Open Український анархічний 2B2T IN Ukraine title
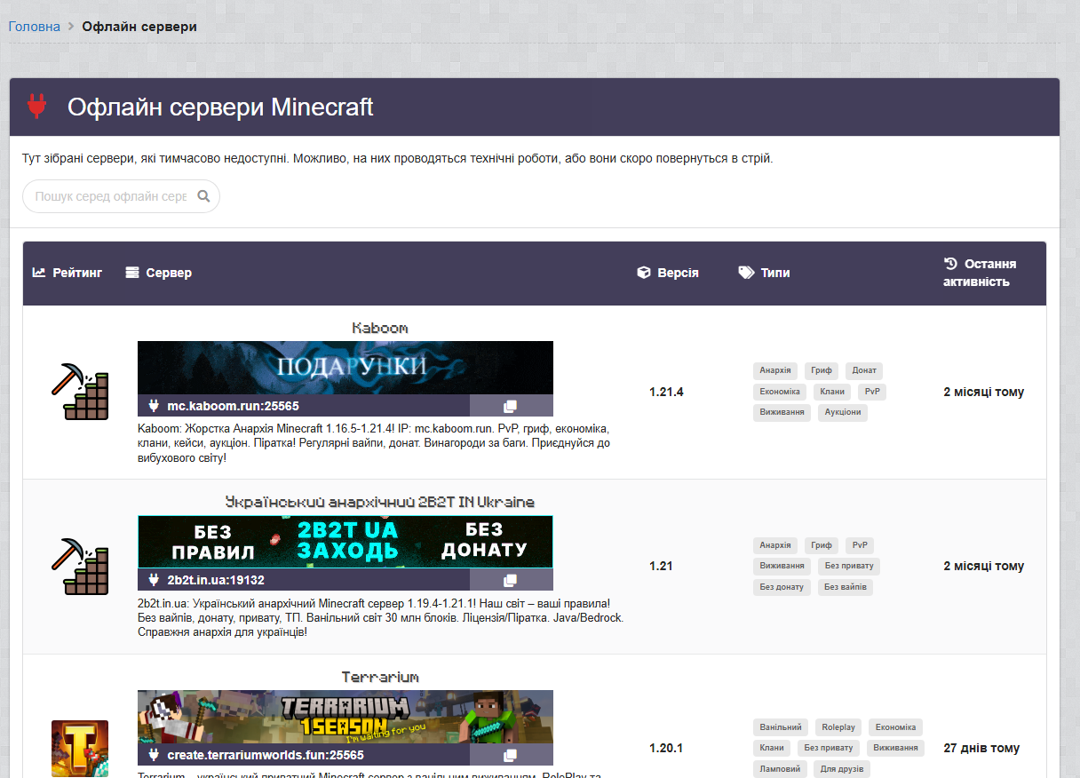Viewport: 1080px width, 778px height. (x=380, y=502)
